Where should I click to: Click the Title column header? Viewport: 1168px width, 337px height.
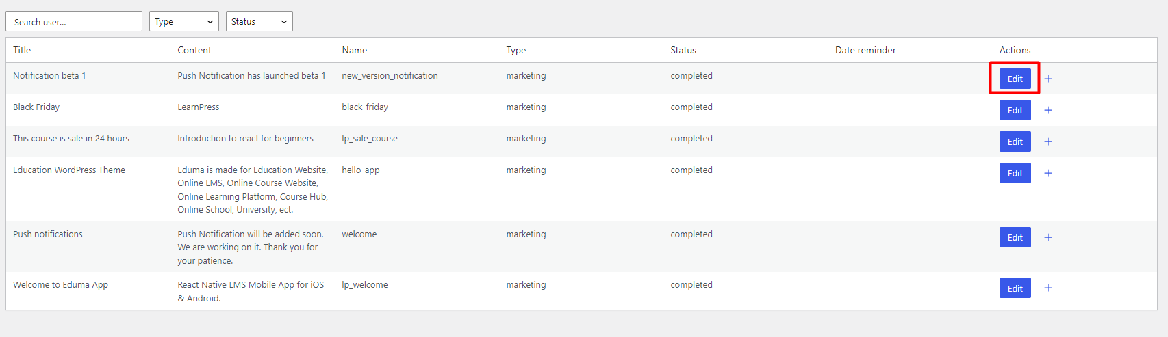[22, 50]
